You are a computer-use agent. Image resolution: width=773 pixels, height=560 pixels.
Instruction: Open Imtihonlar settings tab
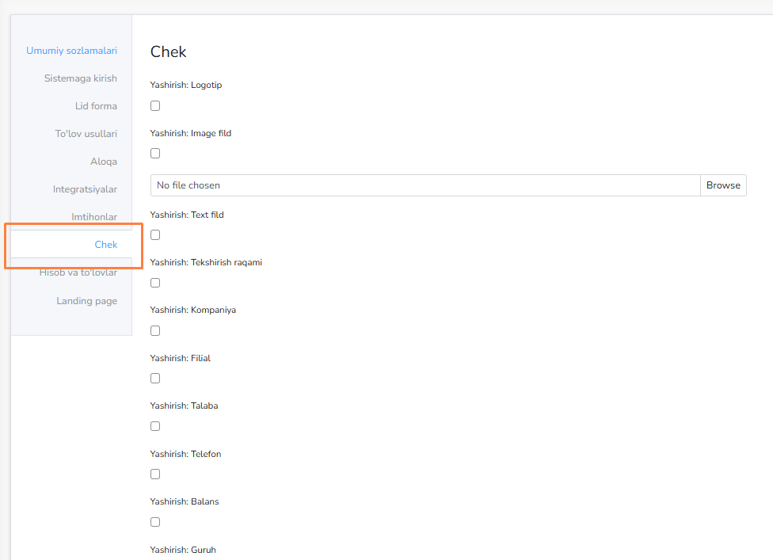pos(93,217)
